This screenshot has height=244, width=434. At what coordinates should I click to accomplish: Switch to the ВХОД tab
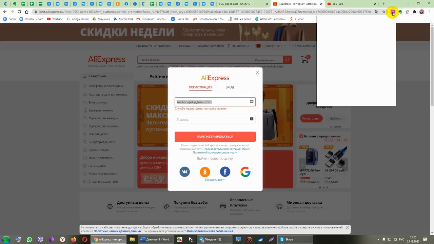coord(230,87)
